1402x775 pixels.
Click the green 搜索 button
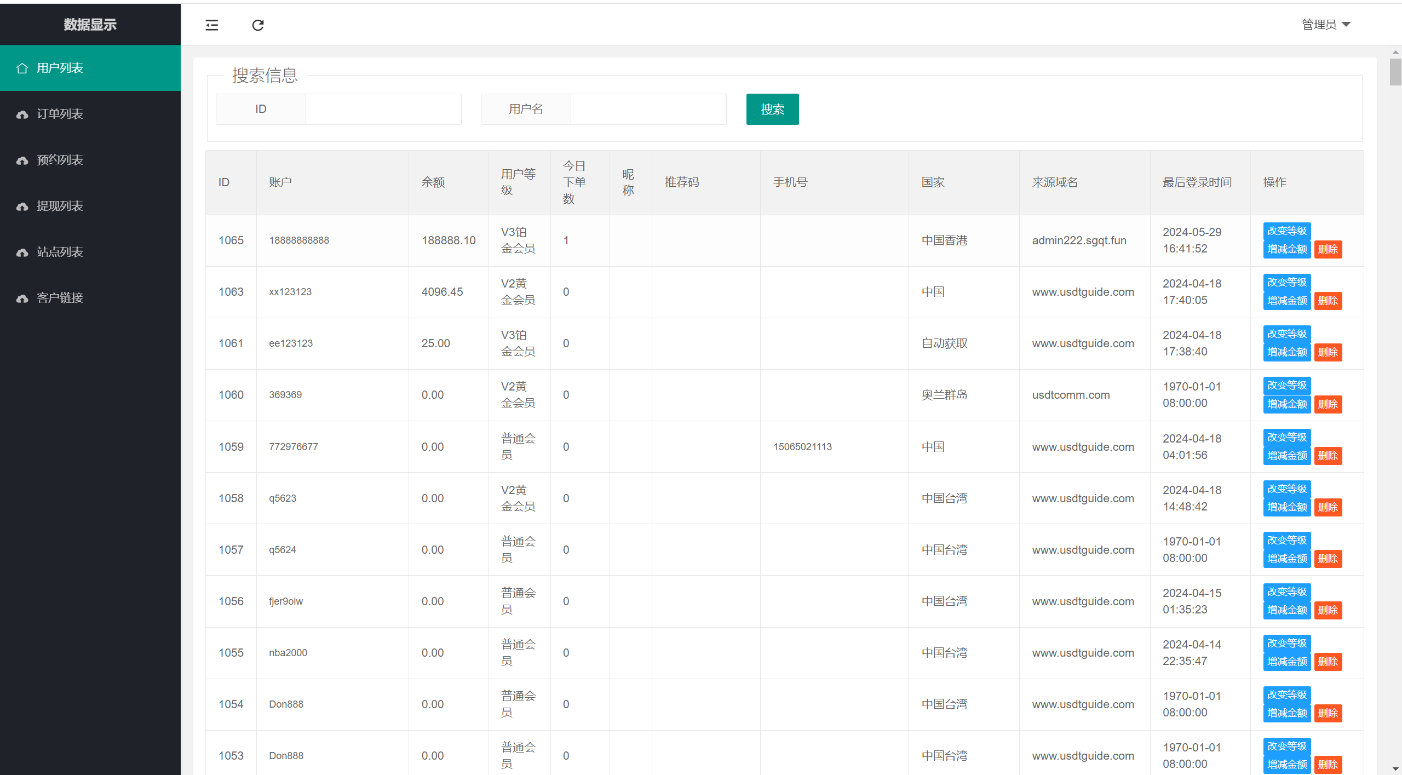pyautogui.click(x=772, y=110)
